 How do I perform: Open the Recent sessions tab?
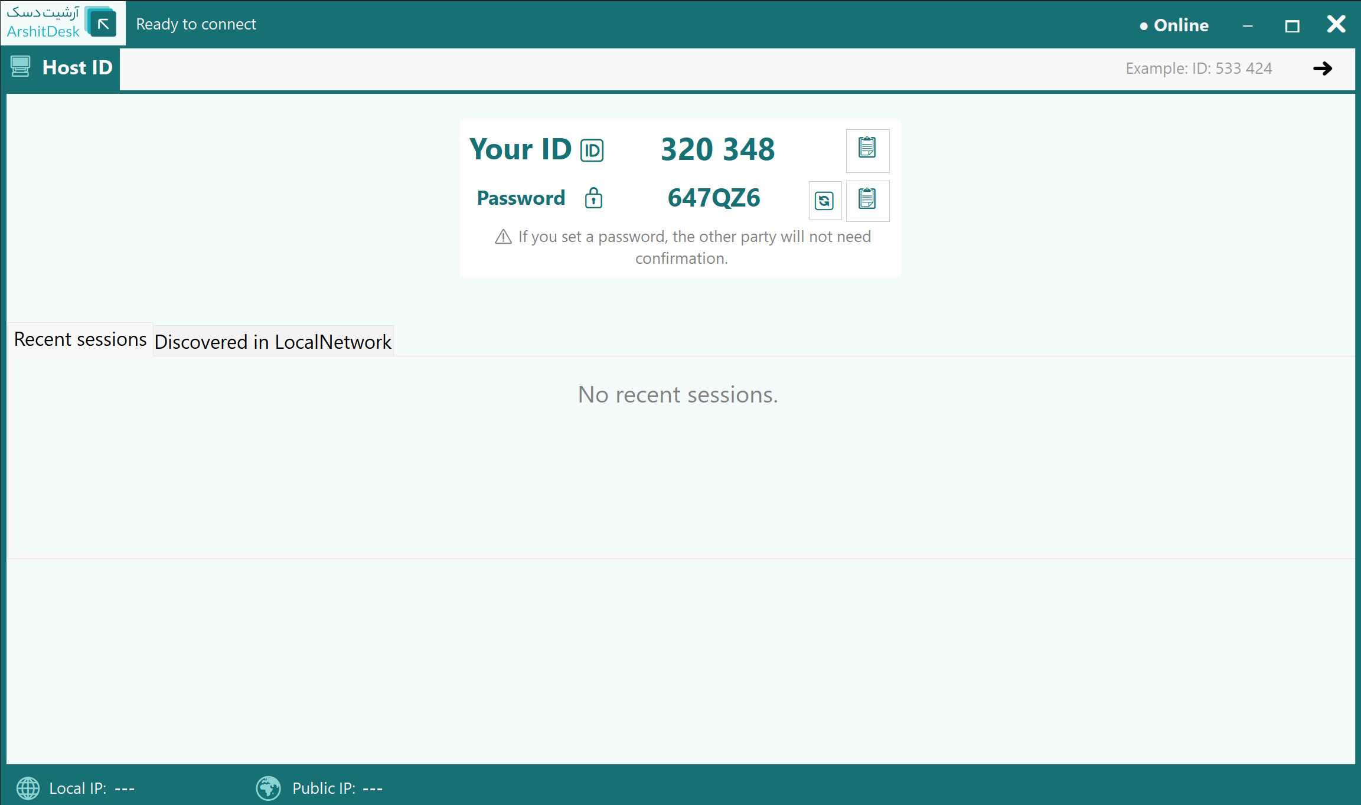80,339
